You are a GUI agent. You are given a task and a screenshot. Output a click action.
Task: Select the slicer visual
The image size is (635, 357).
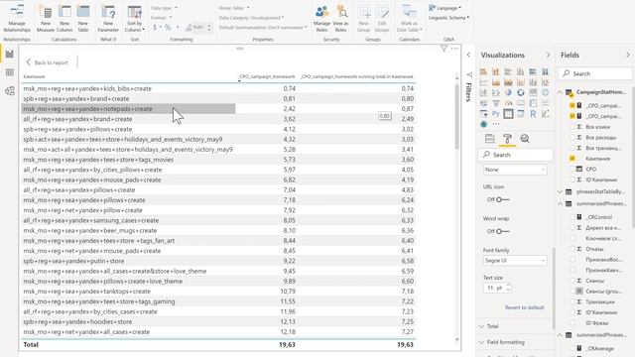coord(483,114)
